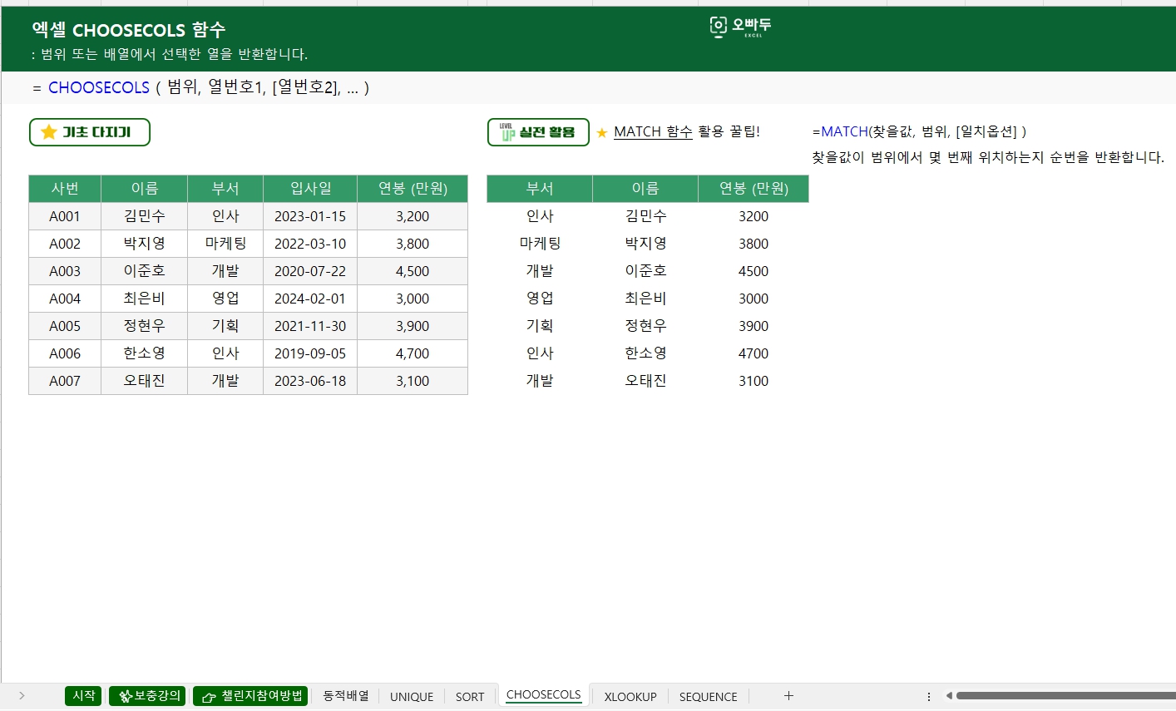Select the CHOOSECOLS sheet tab
Screen dimensions: 1176x711
[x=544, y=695]
